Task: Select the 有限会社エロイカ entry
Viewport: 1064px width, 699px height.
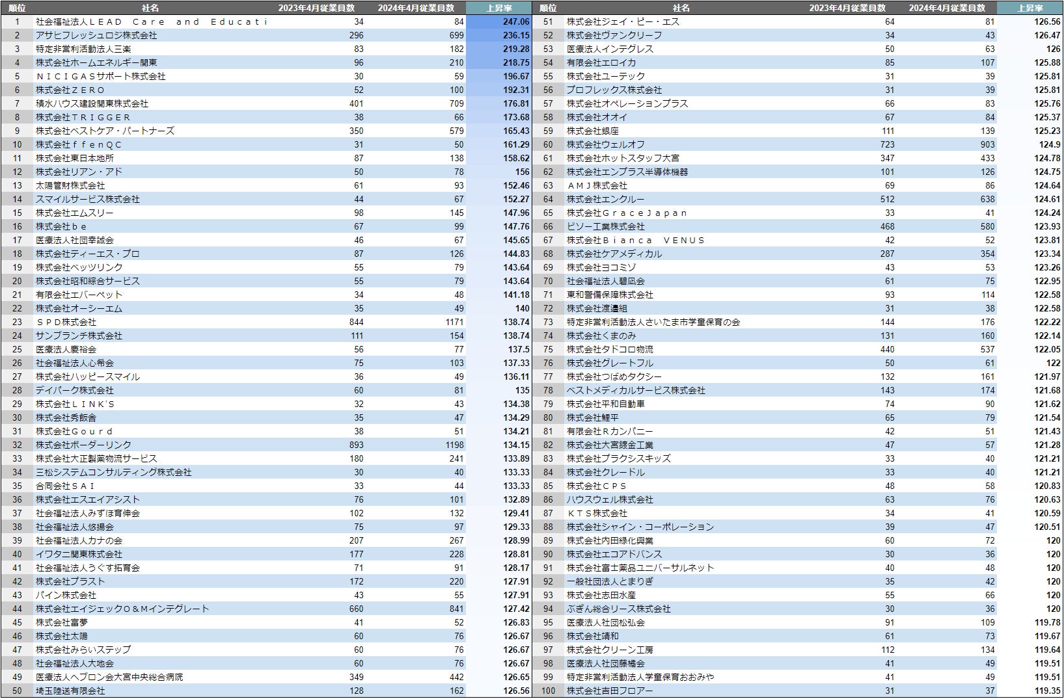Action: click(601, 62)
